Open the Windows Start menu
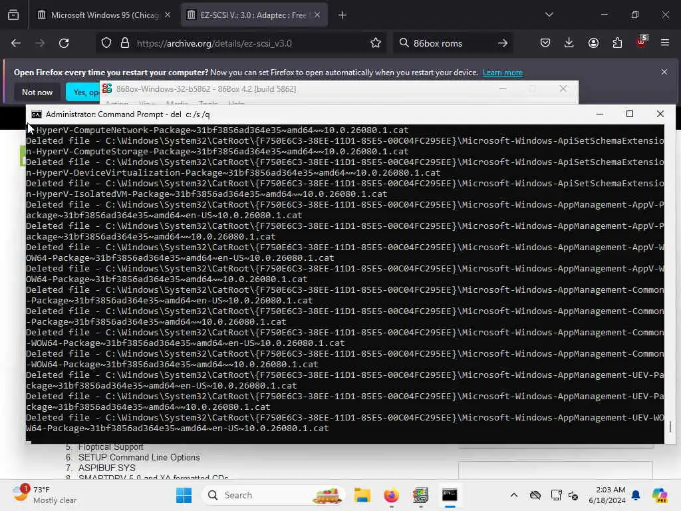This screenshot has height=511, width=681. coord(184,495)
